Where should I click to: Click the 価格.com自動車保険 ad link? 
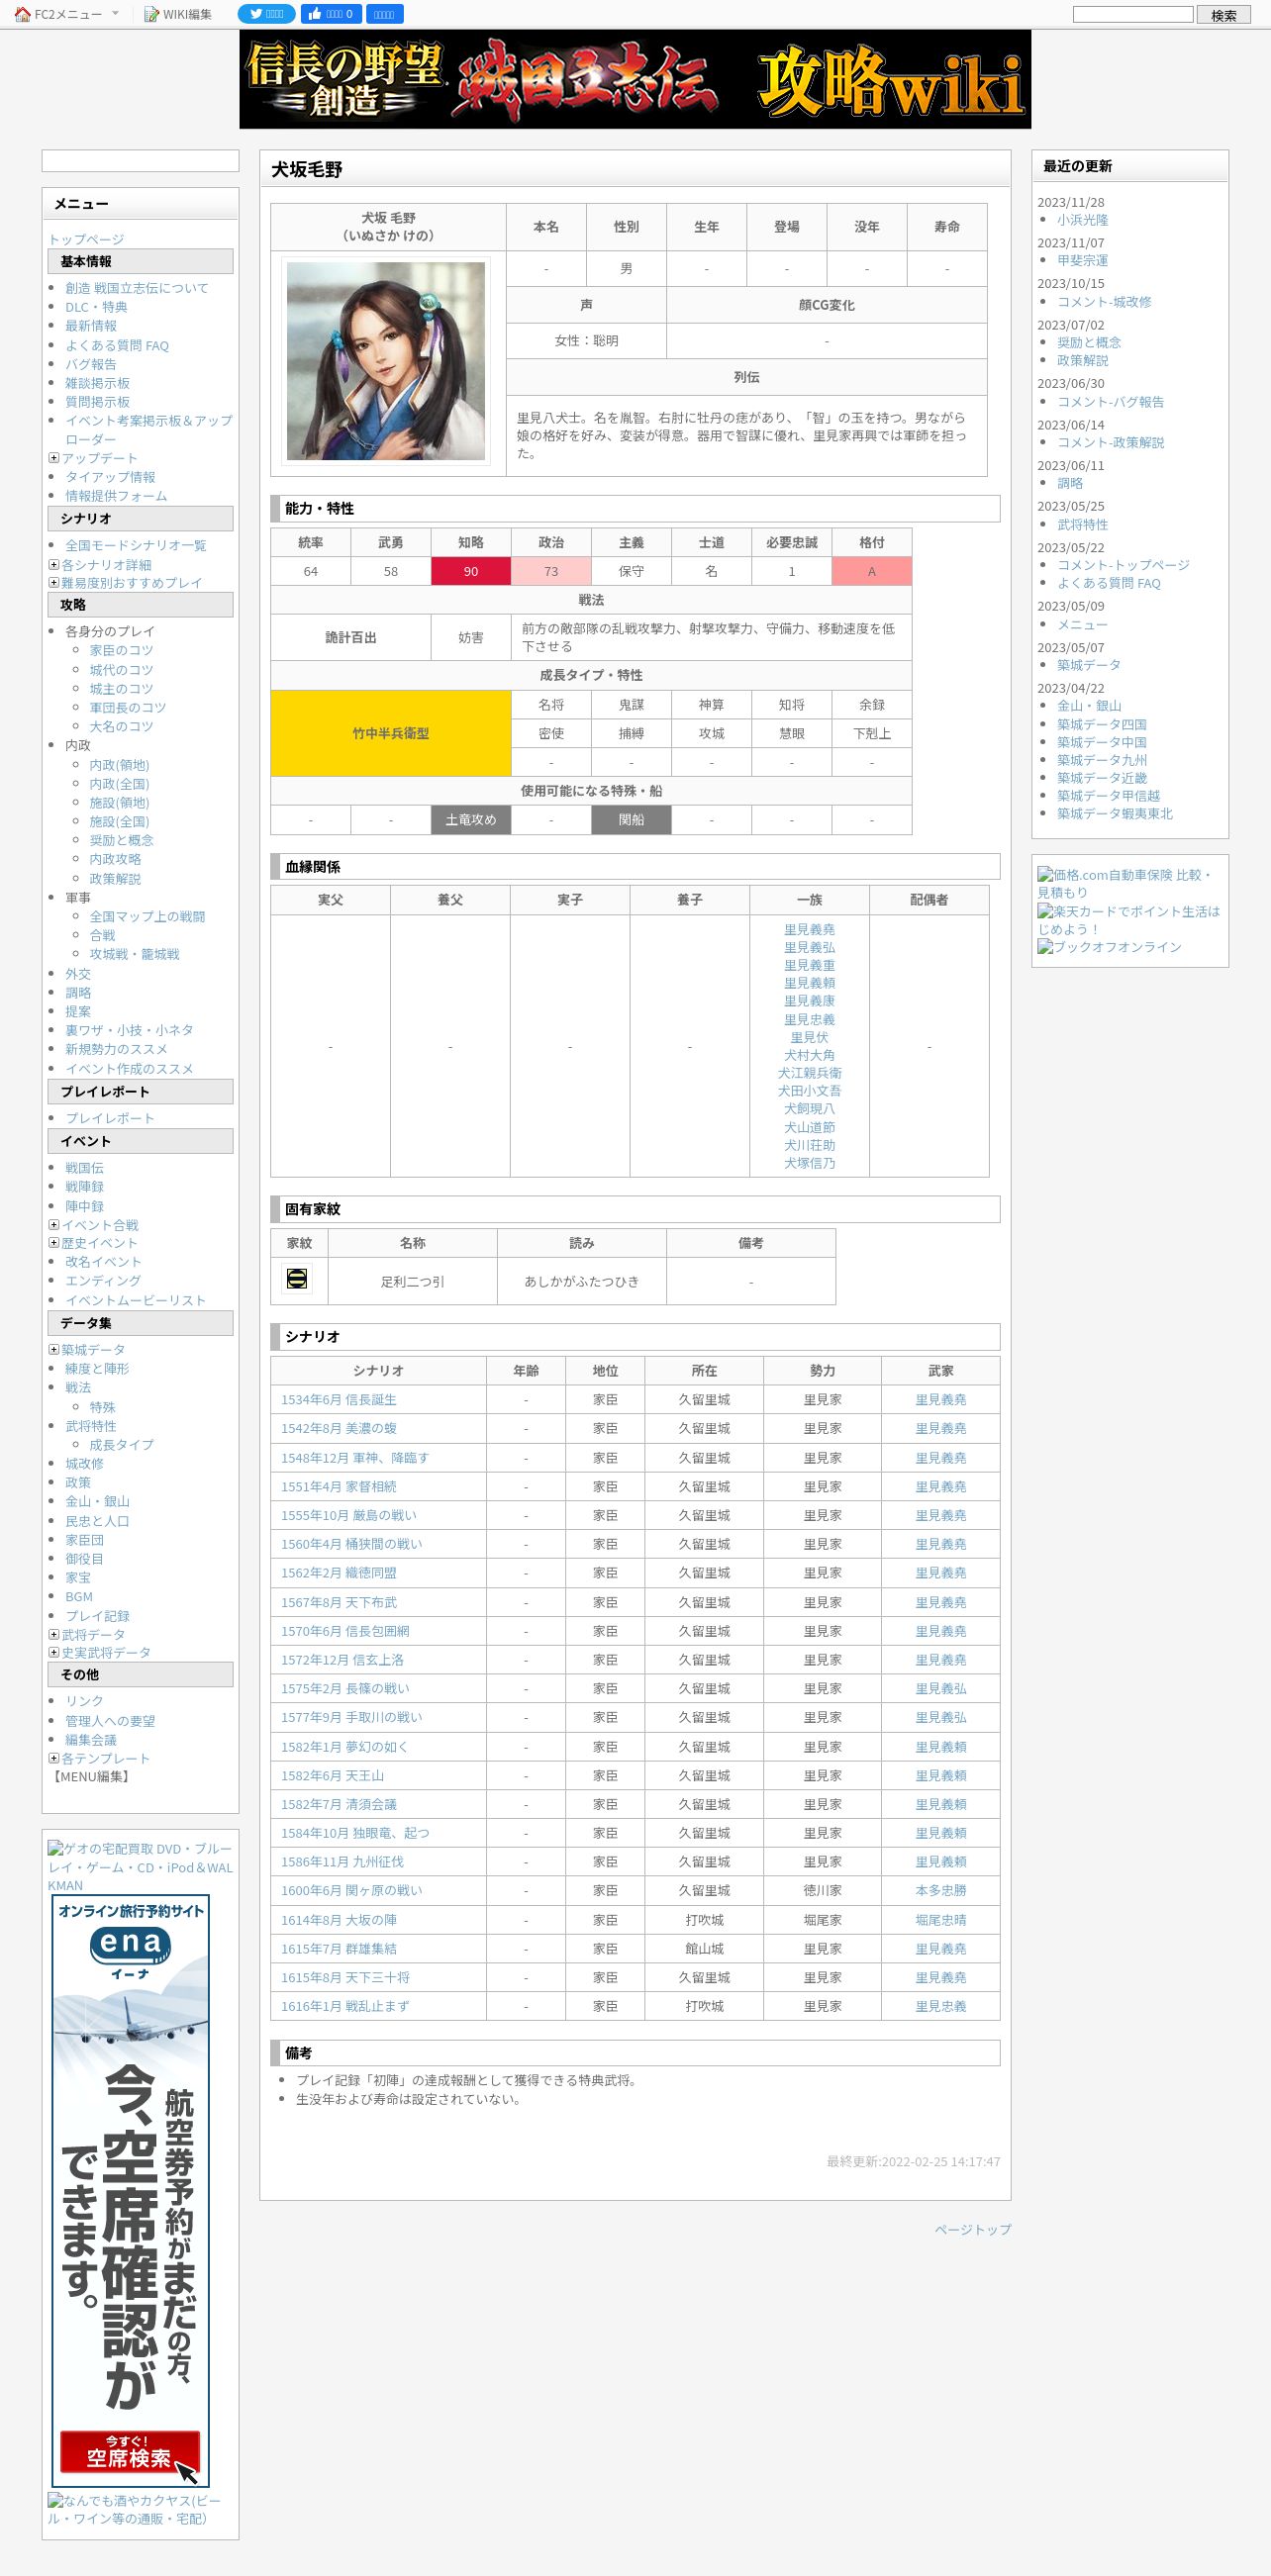pos(1124,883)
